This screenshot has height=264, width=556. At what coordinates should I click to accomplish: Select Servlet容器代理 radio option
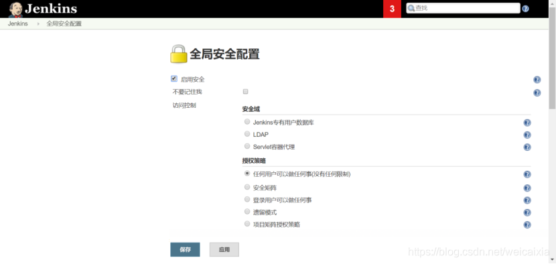[x=247, y=146]
